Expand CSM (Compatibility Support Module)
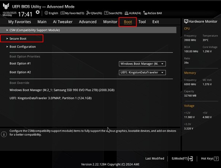Viewport: 221px width, 168px height. tap(34, 30)
